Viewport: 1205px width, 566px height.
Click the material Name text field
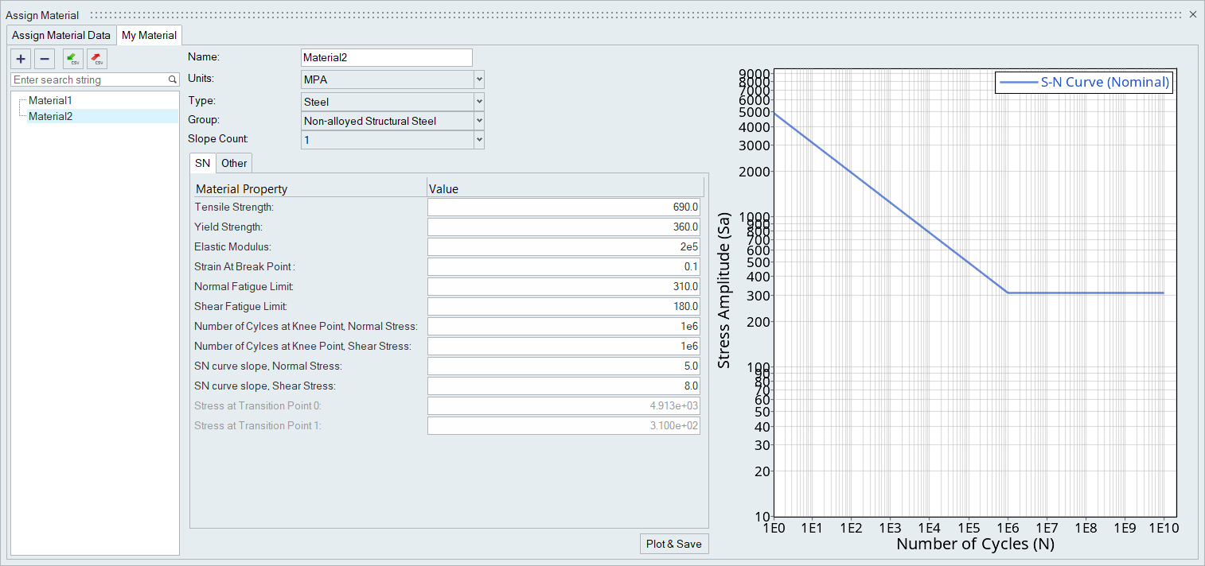(386, 57)
